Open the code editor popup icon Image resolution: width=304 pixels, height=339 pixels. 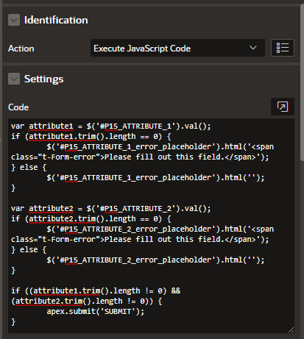(x=283, y=107)
